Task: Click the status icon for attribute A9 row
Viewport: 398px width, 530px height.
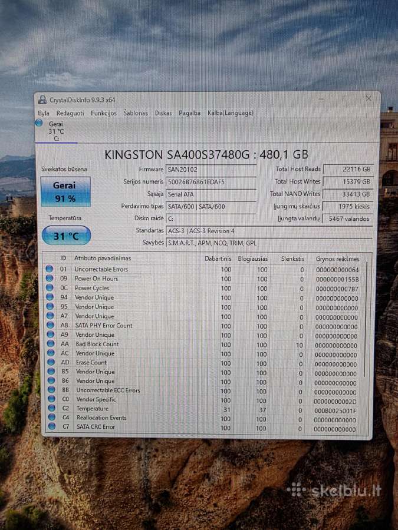Action: 51,334
